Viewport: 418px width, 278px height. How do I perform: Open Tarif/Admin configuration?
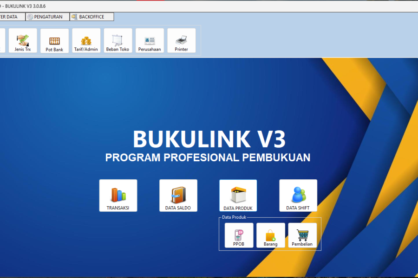pos(86,41)
